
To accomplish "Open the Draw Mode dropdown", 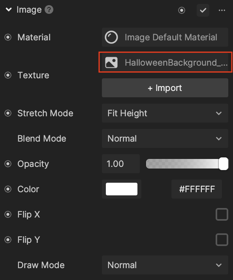I will pyautogui.click(x=165, y=265).
